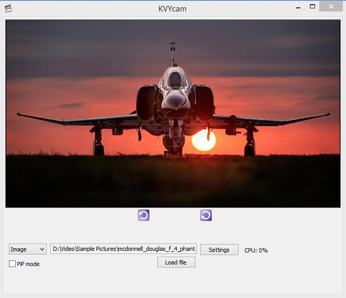Open the Image source type dropdown
This screenshot has height=298, width=346.
pos(28,249)
